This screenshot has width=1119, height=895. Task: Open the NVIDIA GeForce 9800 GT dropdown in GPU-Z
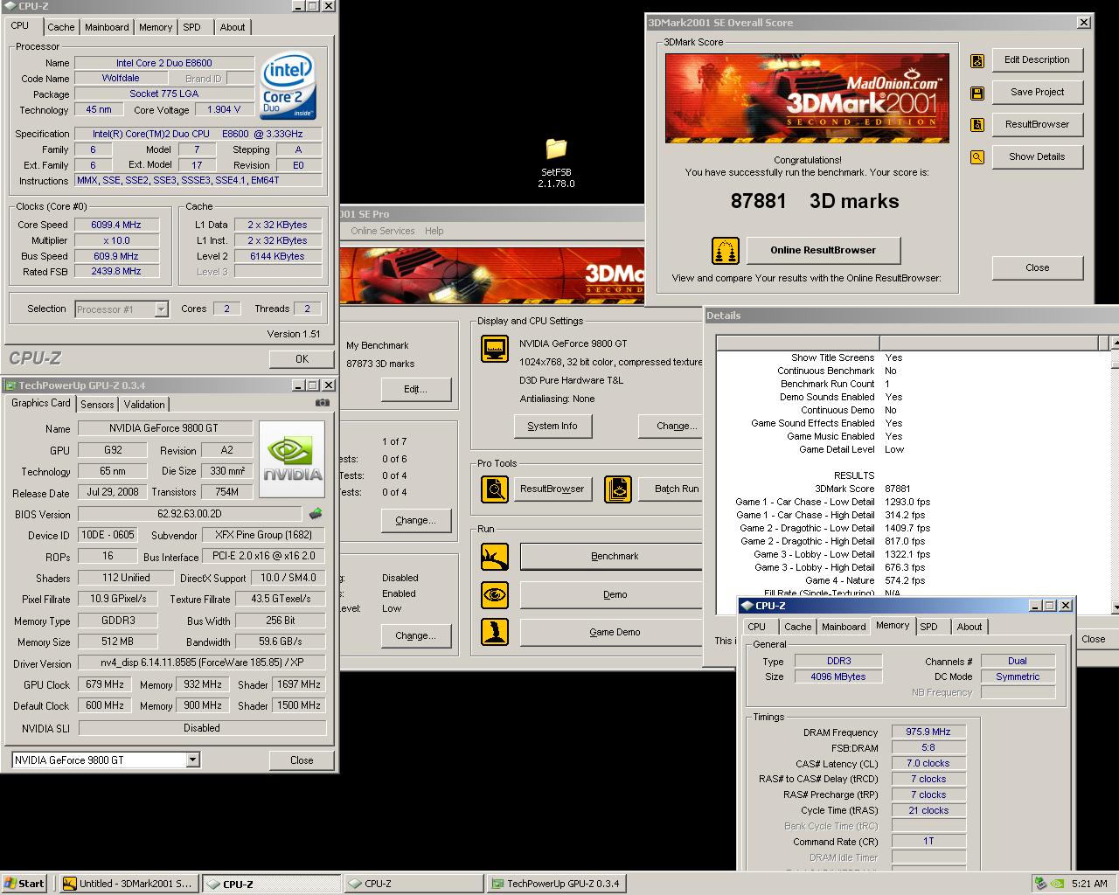click(x=192, y=760)
